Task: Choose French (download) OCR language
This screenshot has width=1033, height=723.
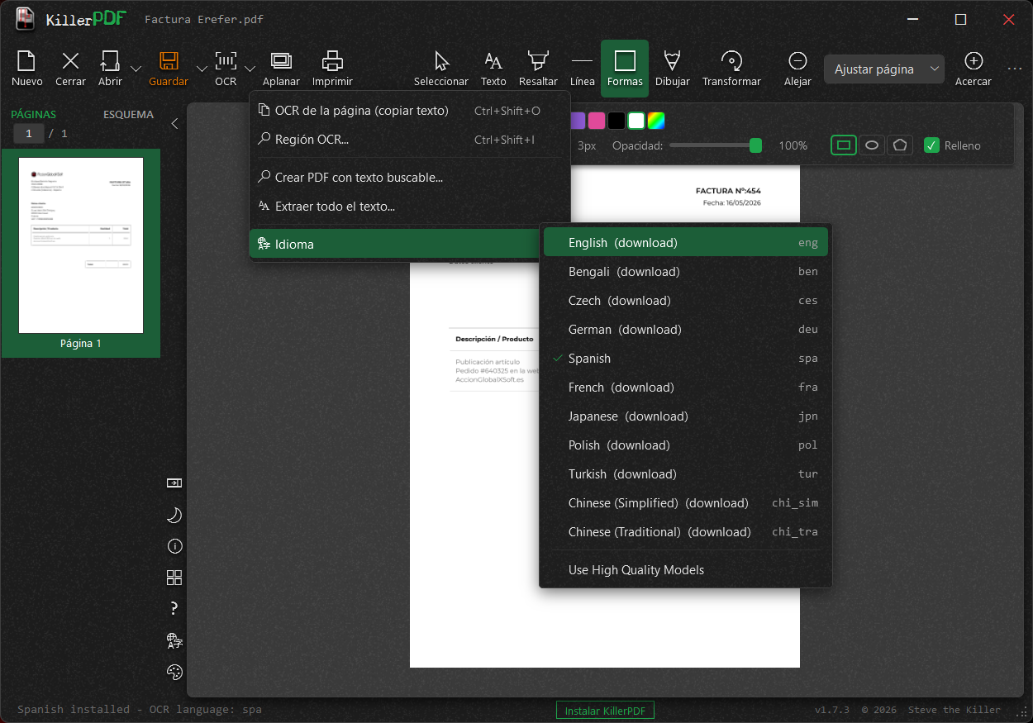Action: point(685,388)
